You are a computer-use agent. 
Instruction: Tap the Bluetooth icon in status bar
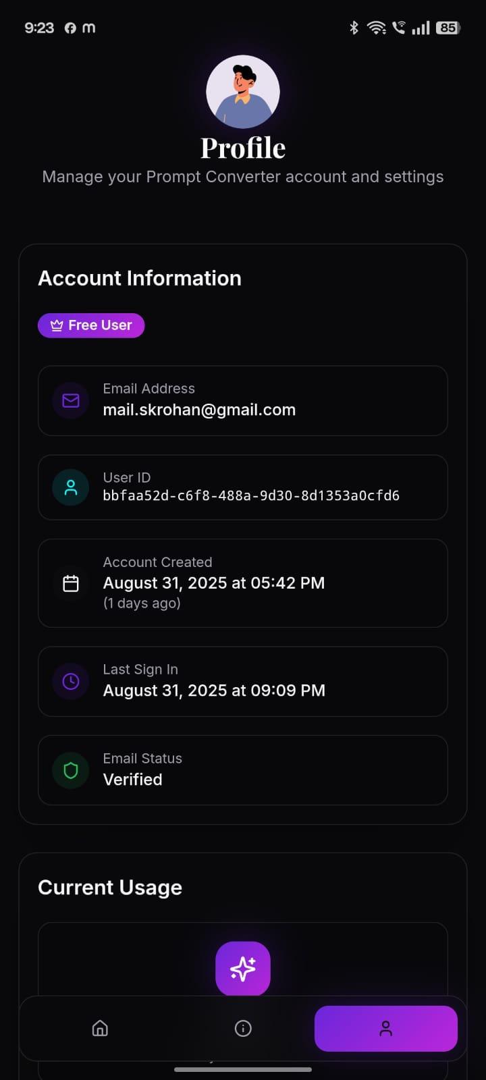354,28
